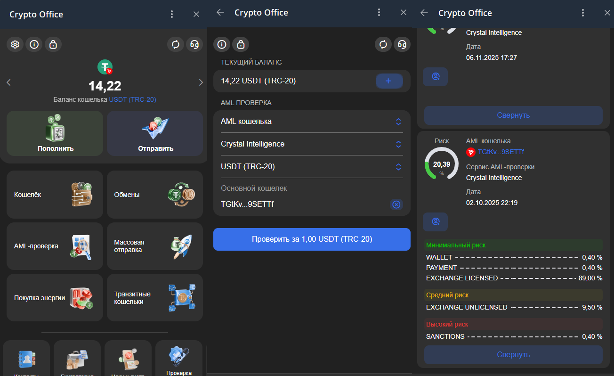This screenshot has height=376, width=614.
Task: Go back using right panel header arrow
Action: pyautogui.click(x=424, y=13)
